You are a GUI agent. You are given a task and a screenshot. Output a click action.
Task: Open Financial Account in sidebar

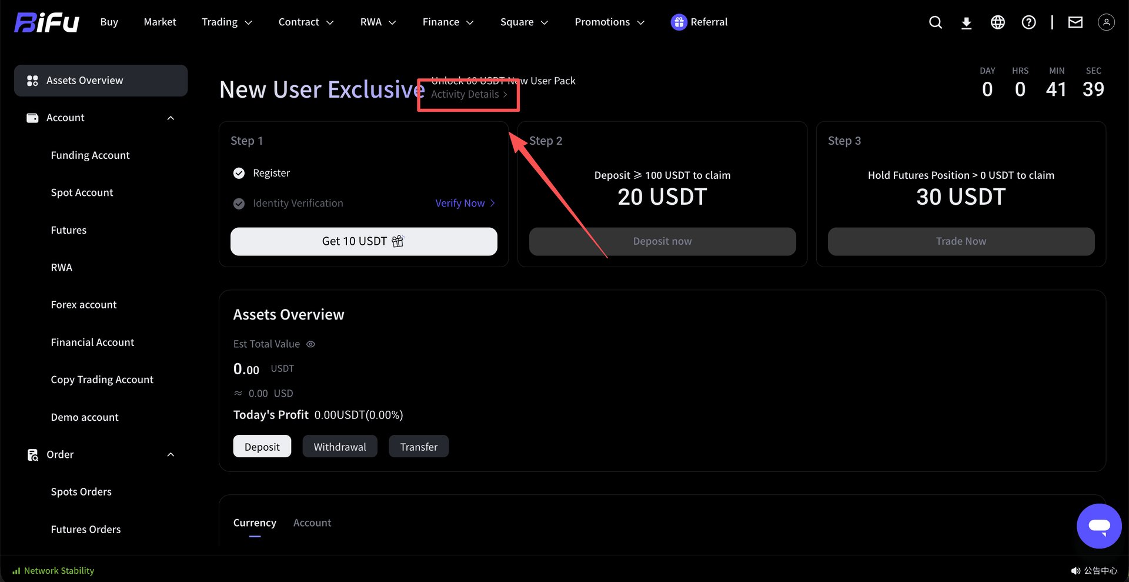coord(92,342)
